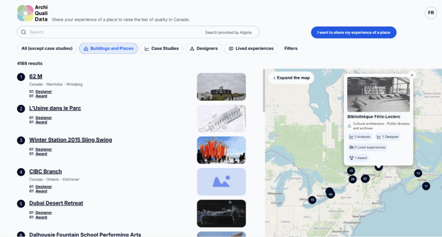Click result number 5 marker badge

click(x=21, y=203)
